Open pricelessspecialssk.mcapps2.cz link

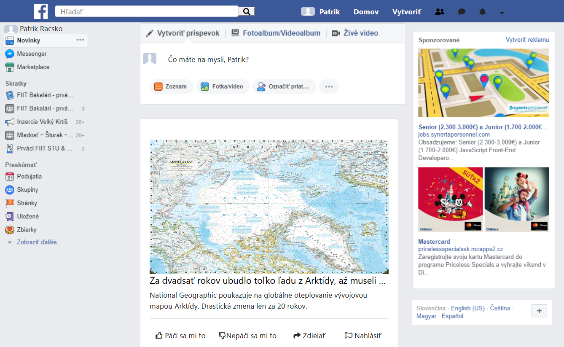pyautogui.click(x=461, y=249)
